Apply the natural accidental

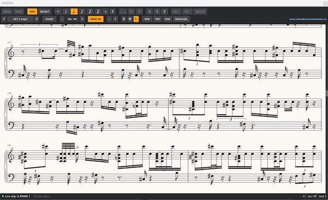tap(157, 11)
